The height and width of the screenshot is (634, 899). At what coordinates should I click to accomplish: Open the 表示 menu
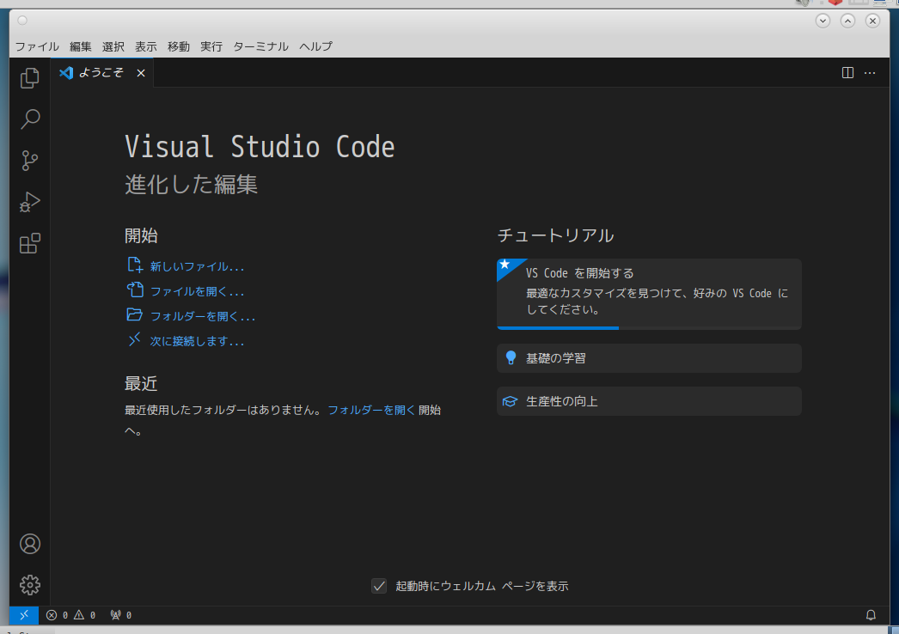click(x=145, y=46)
